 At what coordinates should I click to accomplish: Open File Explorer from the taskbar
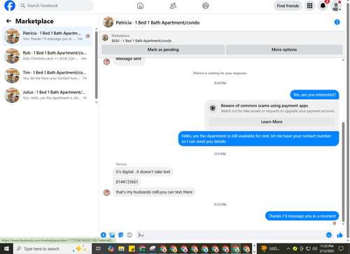tap(121, 248)
